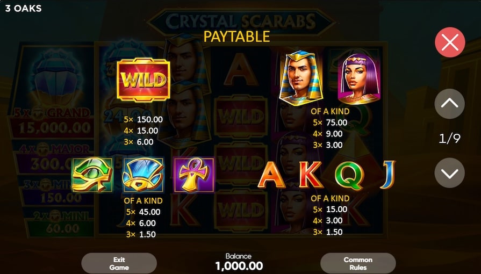Open the Common Rules button

tap(358, 263)
